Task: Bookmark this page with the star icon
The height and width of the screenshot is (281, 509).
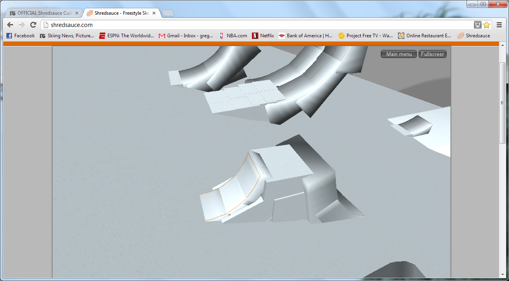Action: pyautogui.click(x=486, y=25)
